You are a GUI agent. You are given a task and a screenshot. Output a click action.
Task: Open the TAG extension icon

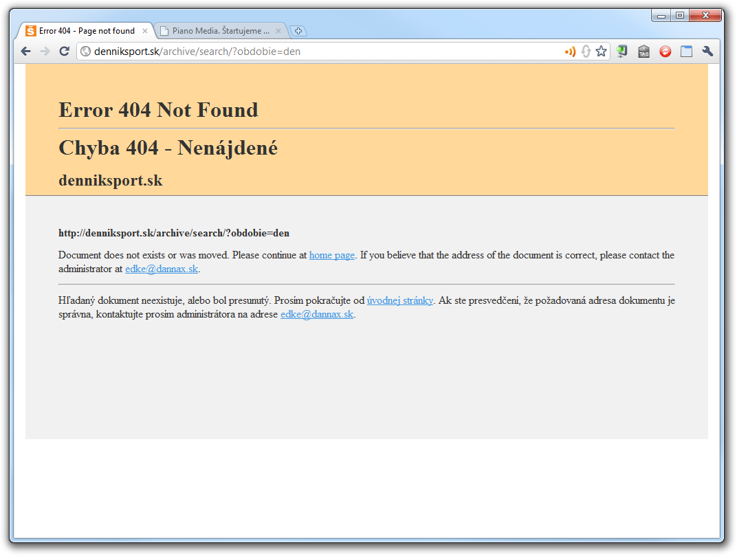(x=643, y=52)
